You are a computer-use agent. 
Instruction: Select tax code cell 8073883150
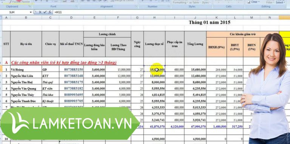pos(71,70)
